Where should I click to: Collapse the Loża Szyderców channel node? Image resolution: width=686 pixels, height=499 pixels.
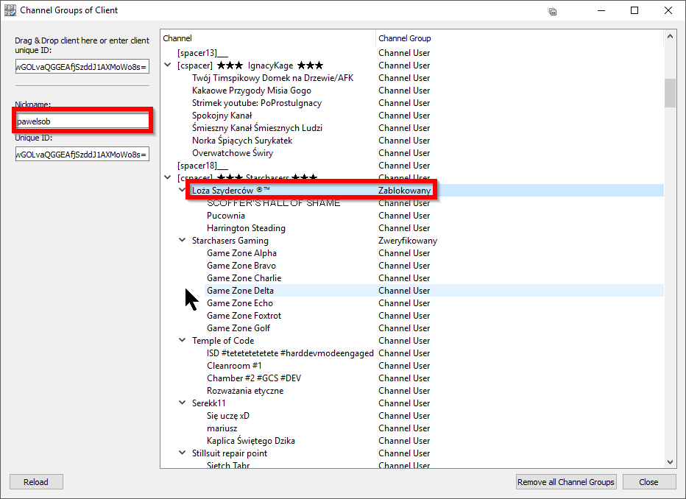182,191
